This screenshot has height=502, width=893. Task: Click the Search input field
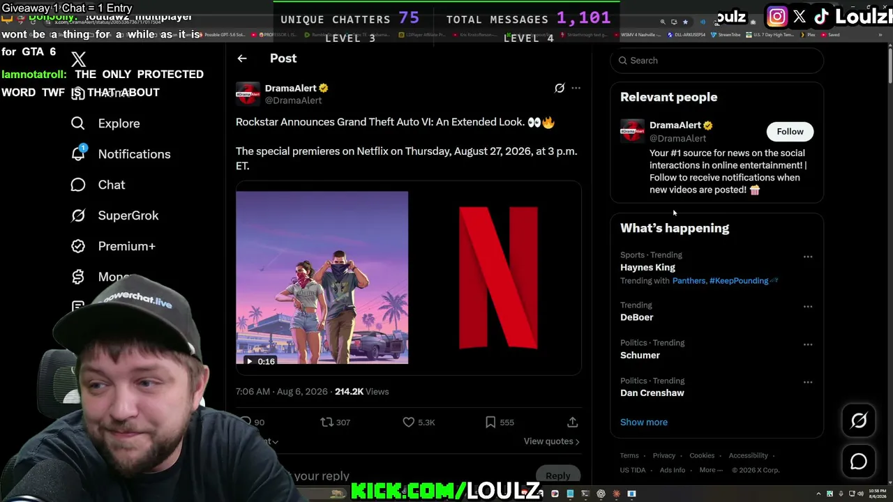click(x=717, y=61)
